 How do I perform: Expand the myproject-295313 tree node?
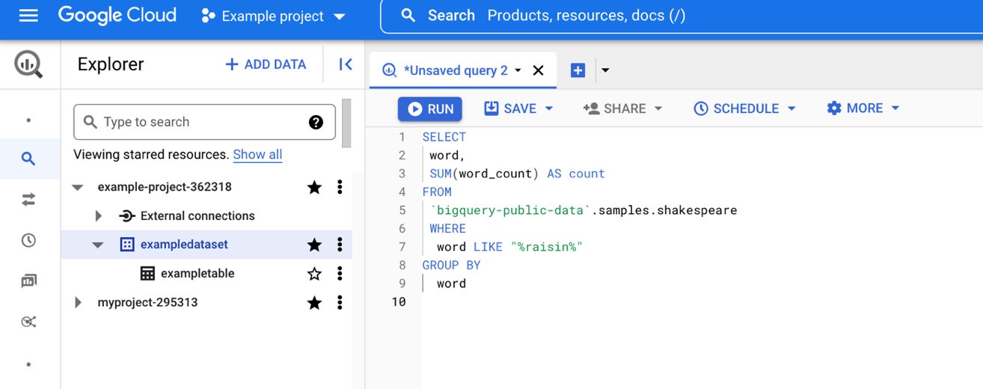pyautogui.click(x=79, y=303)
